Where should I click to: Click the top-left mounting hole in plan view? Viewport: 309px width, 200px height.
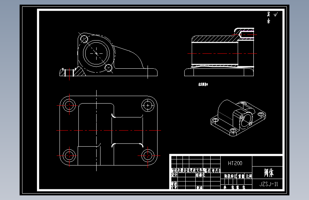click(x=69, y=105)
